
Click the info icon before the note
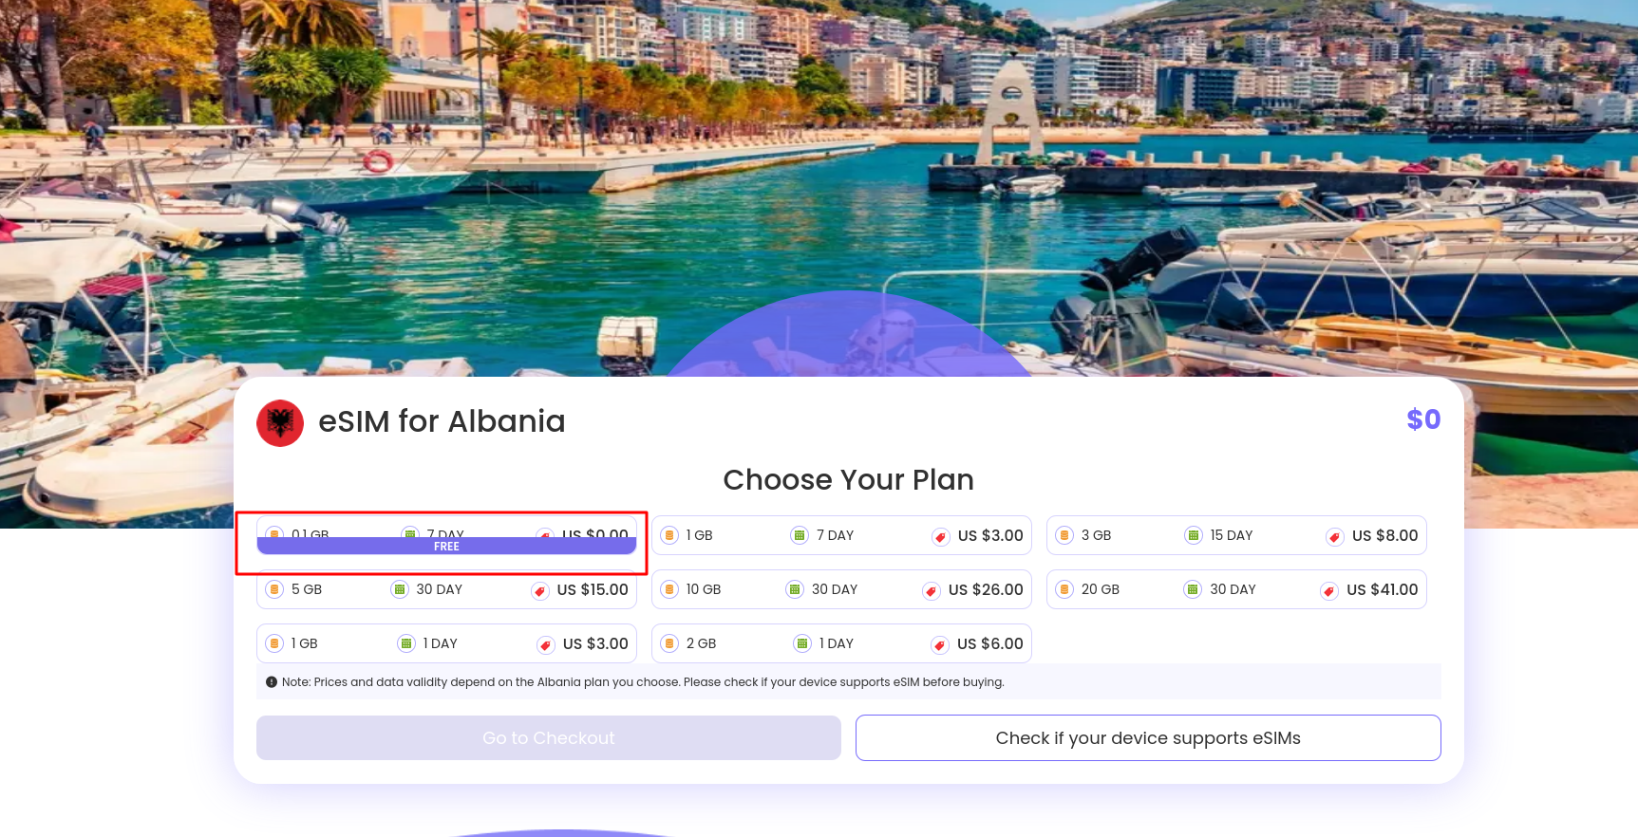[x=272, y=682]
